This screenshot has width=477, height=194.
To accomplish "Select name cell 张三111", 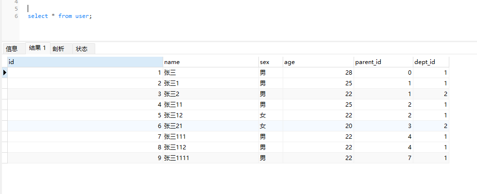I will click(x=211, y=136).
